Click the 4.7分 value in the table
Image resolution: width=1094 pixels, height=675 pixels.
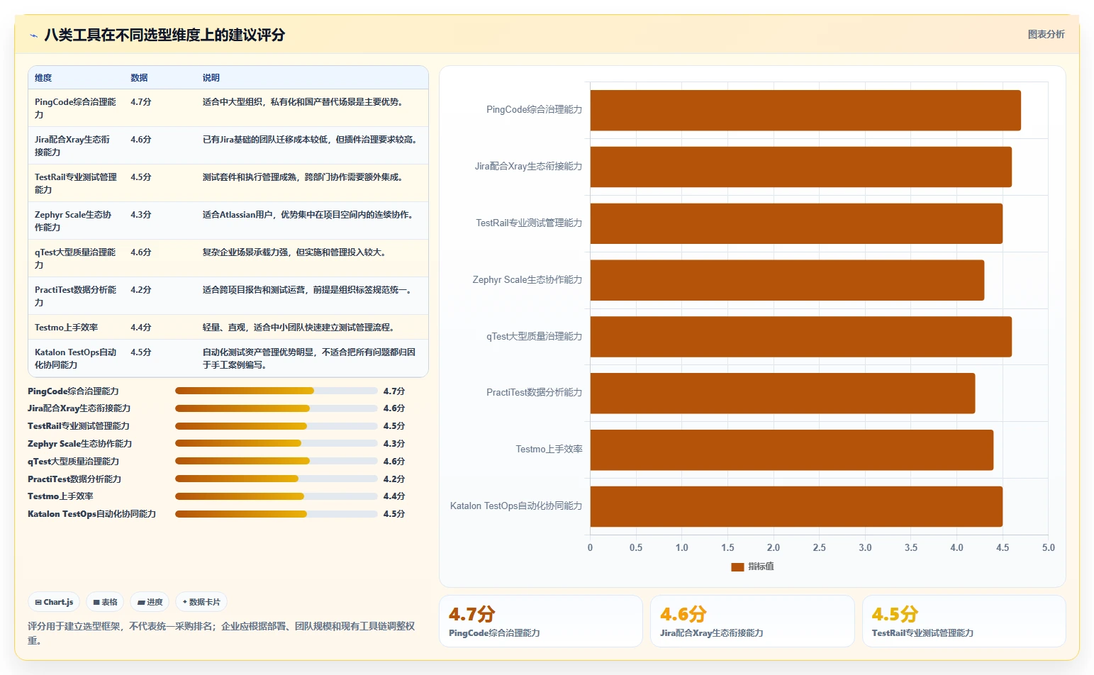pos(141,102)
